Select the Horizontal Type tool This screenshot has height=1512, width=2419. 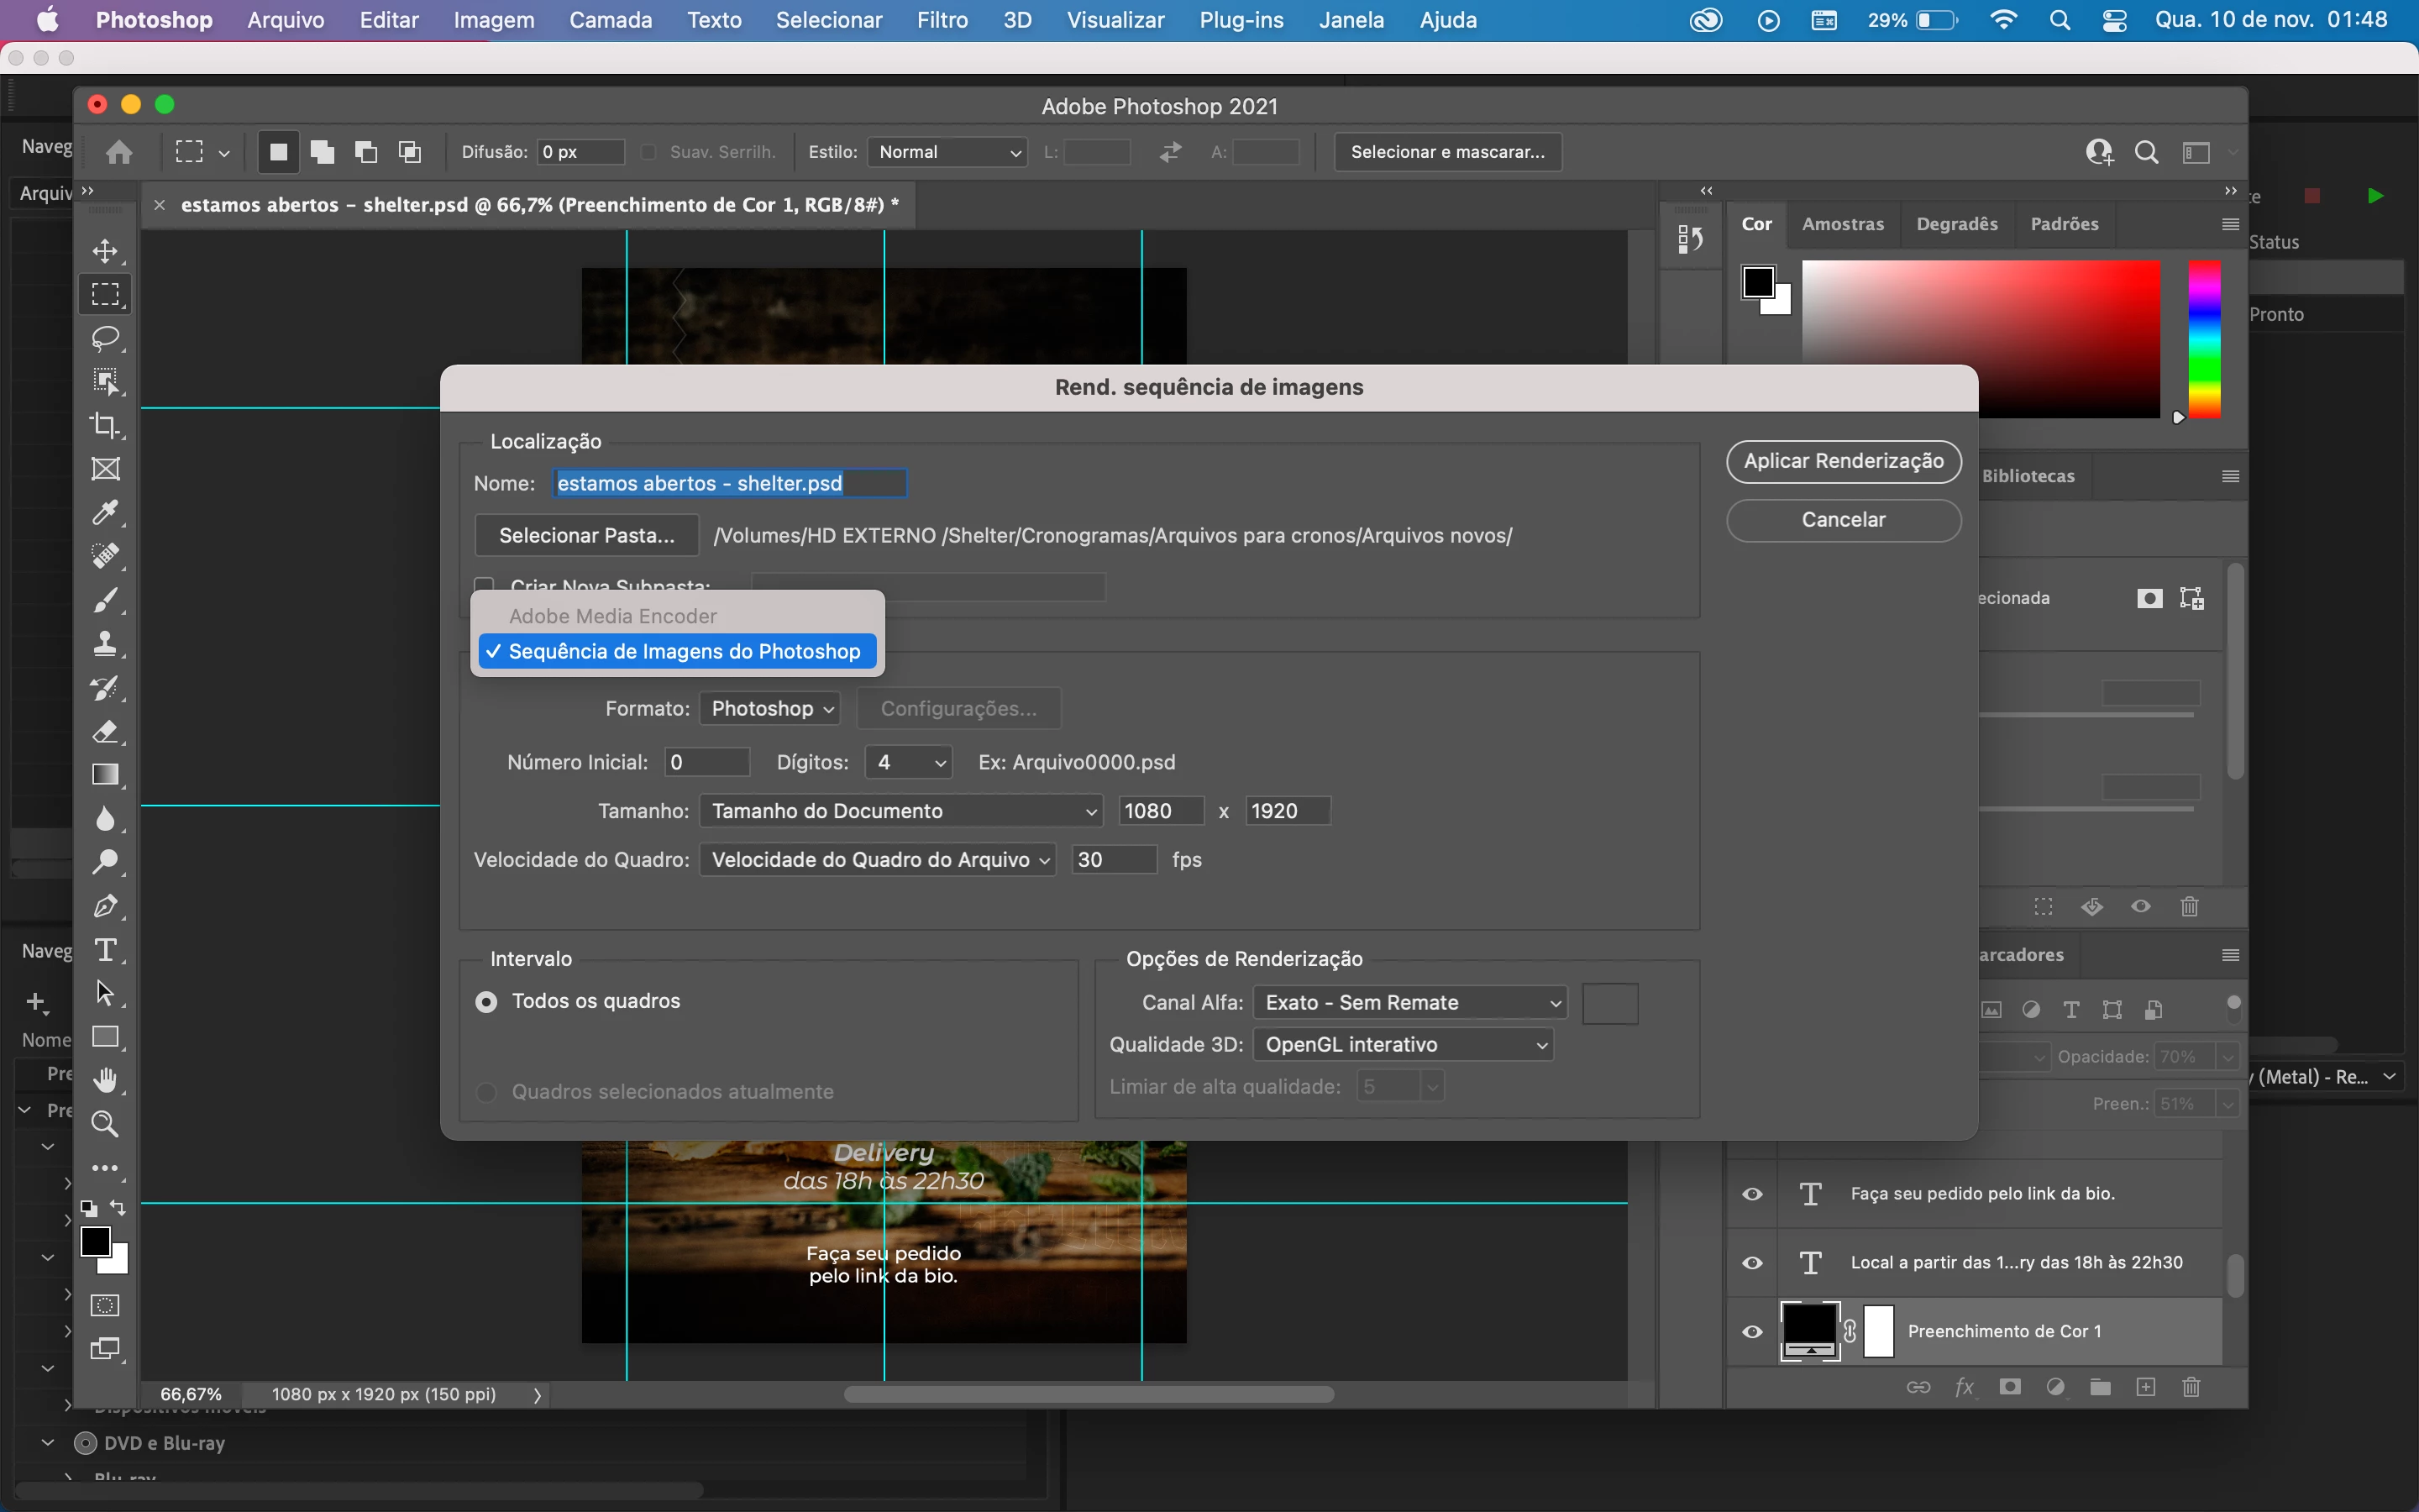(x=105, y=949)
